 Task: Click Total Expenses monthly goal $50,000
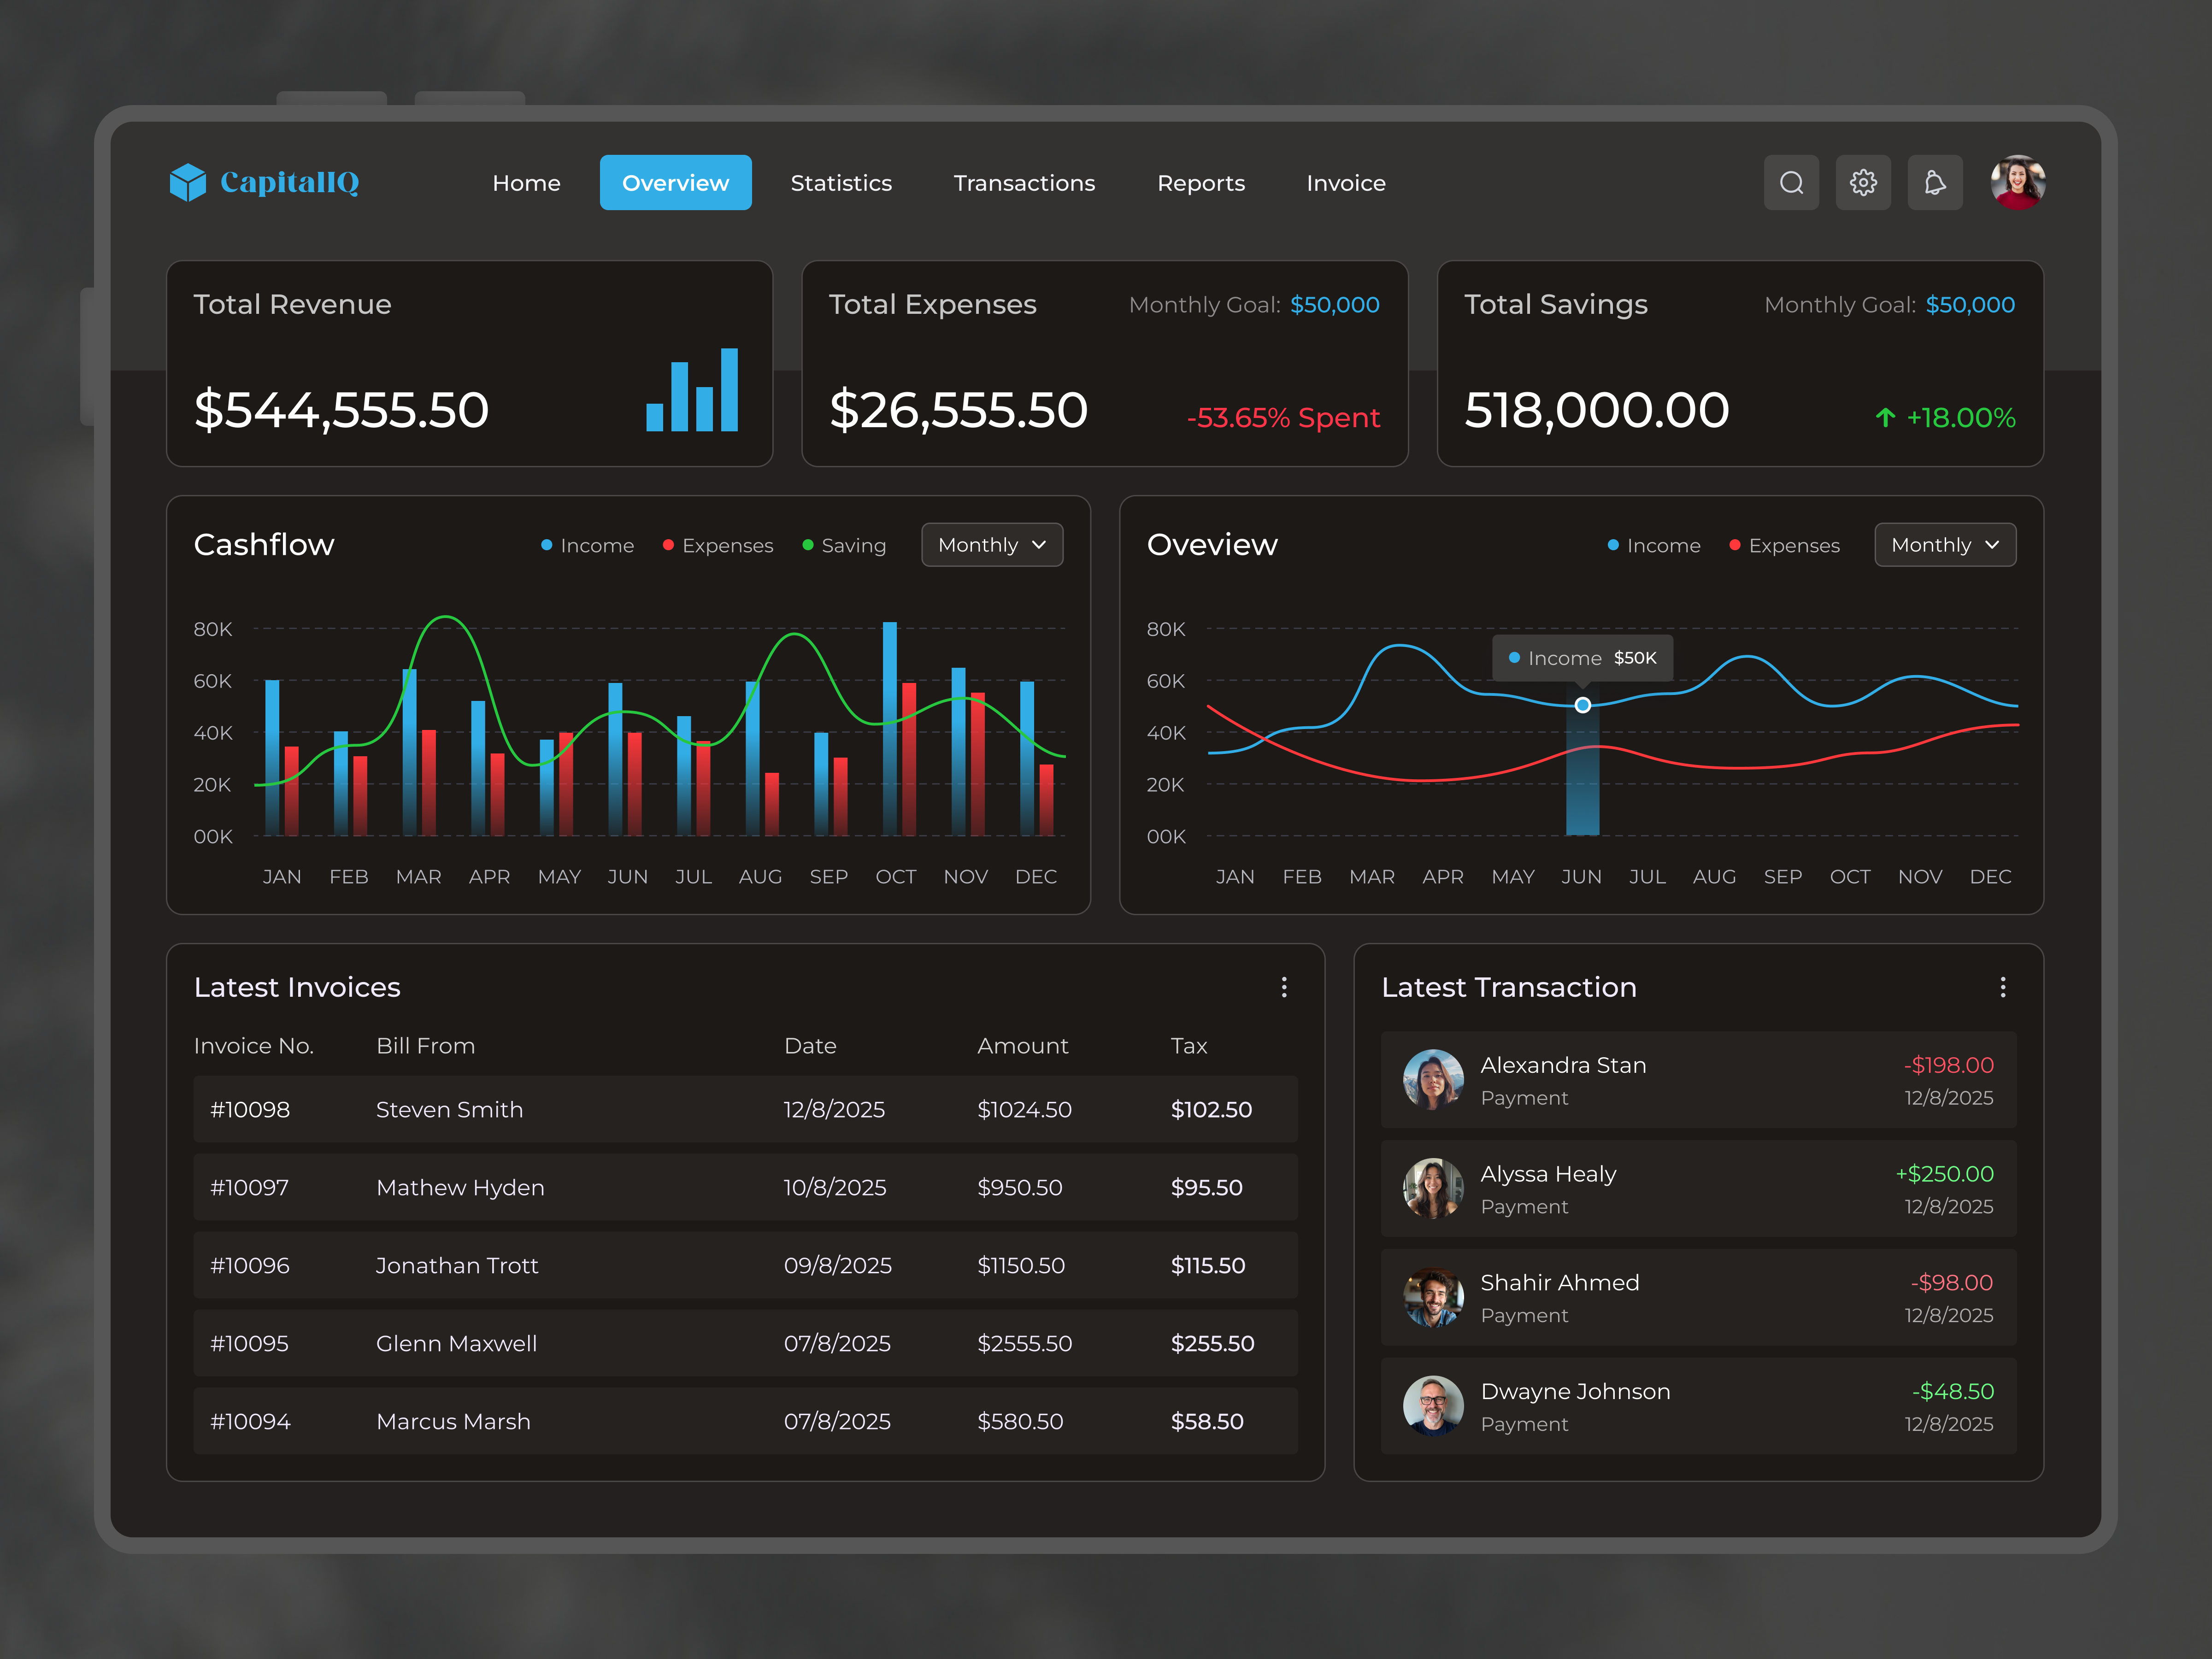[1334, 305]
